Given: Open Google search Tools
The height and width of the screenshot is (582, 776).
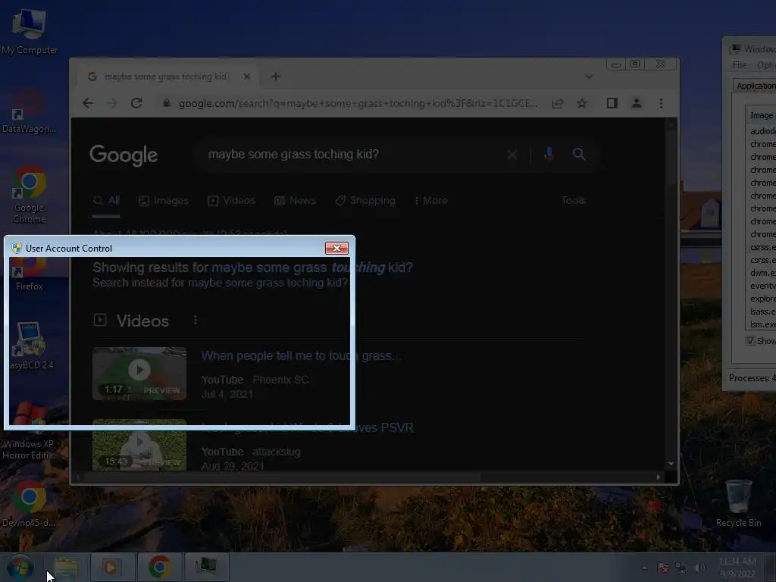Looking at the screenshot, I should pos(574,200).
